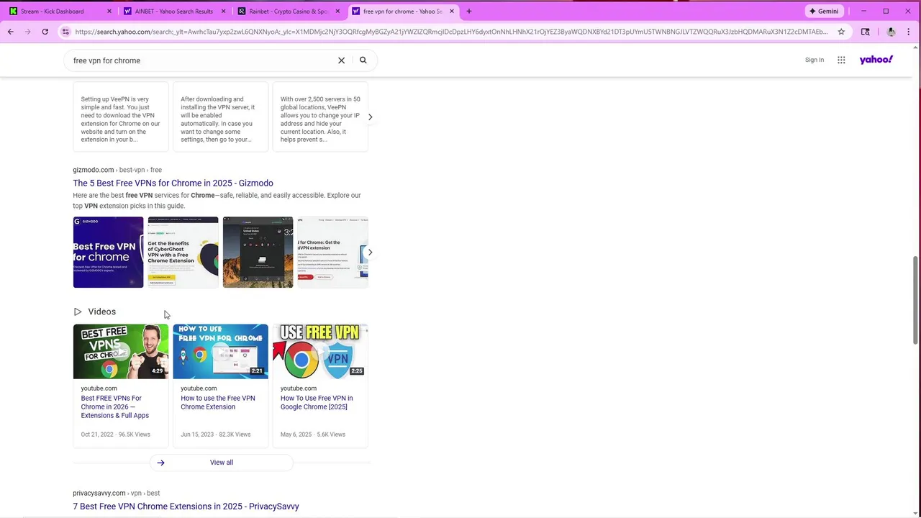Open 'How To Use Free VPN in Google Chrome [2025]'

click(x=317, y=402)
